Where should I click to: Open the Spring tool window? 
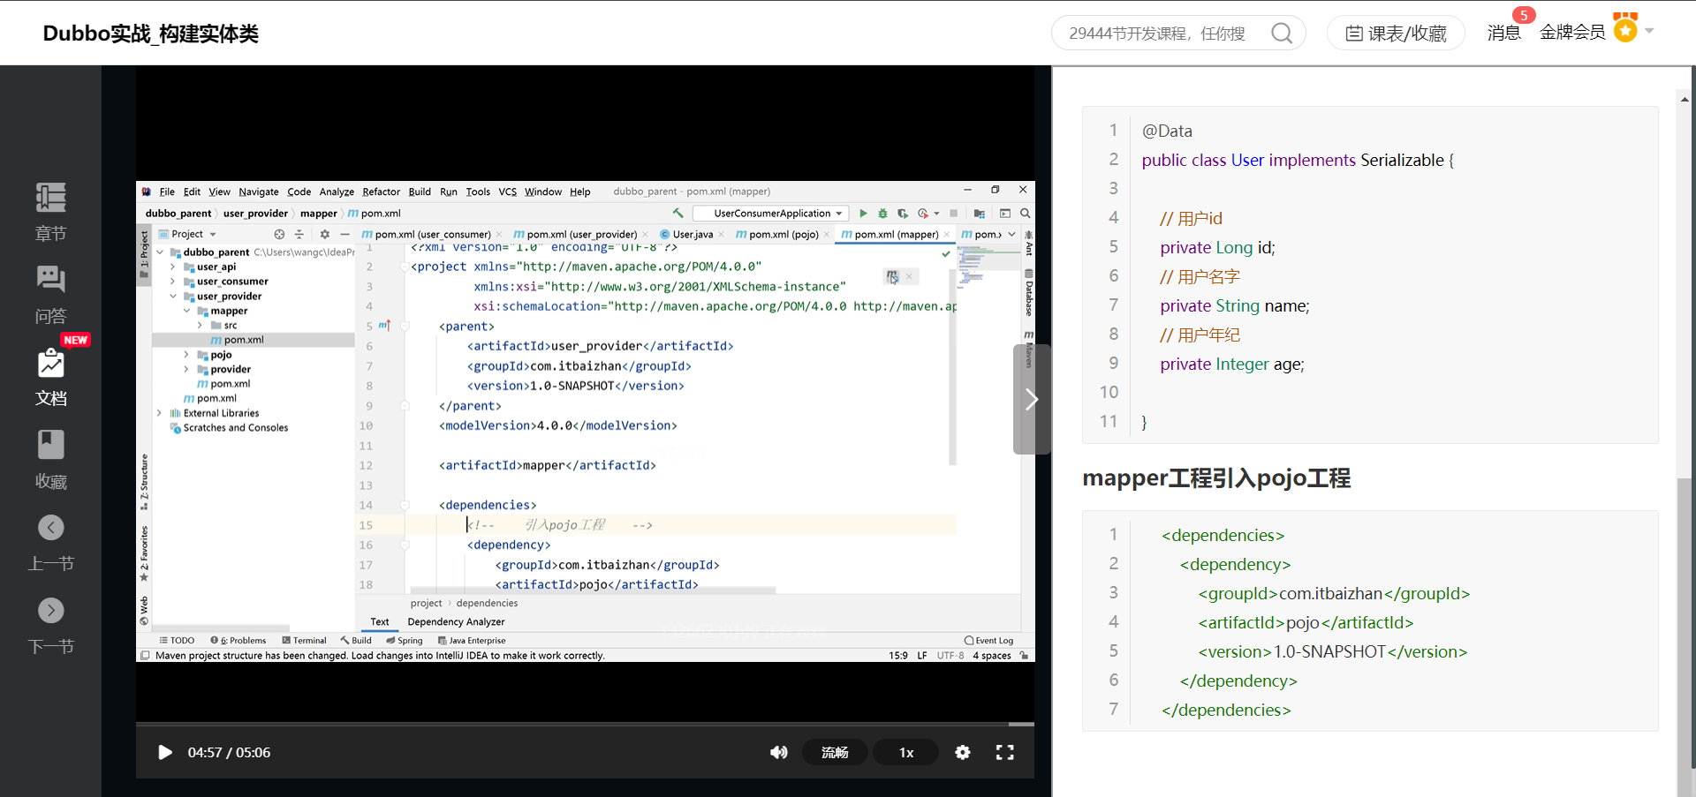(405, 641)
